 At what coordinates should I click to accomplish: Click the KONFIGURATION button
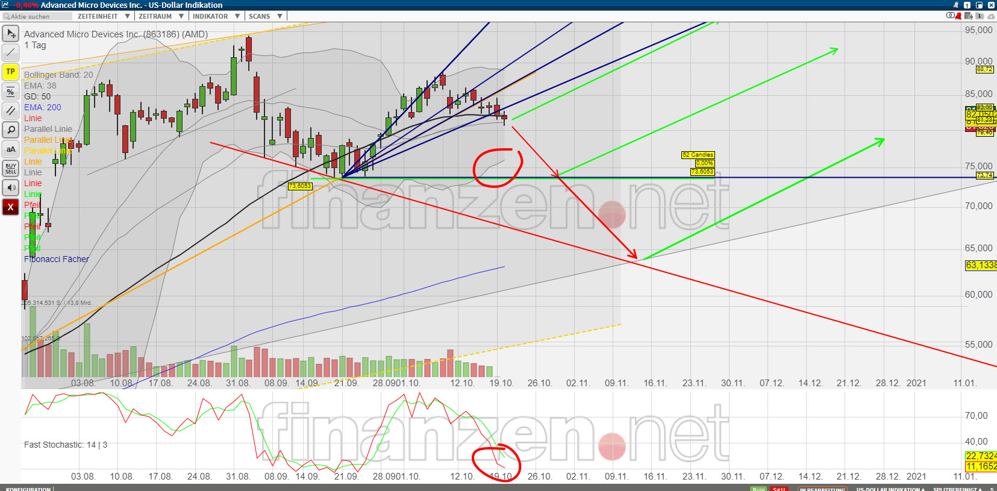(x=28, y=489)
